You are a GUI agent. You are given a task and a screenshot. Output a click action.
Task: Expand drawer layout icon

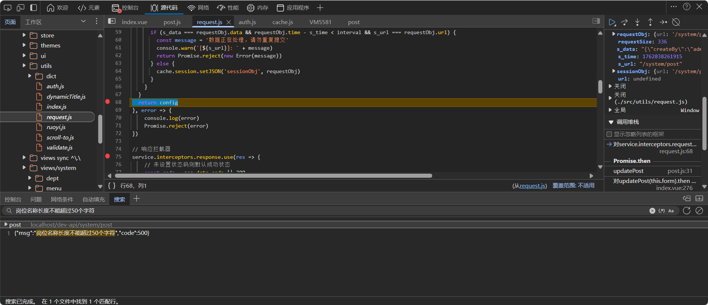point(699,199)
